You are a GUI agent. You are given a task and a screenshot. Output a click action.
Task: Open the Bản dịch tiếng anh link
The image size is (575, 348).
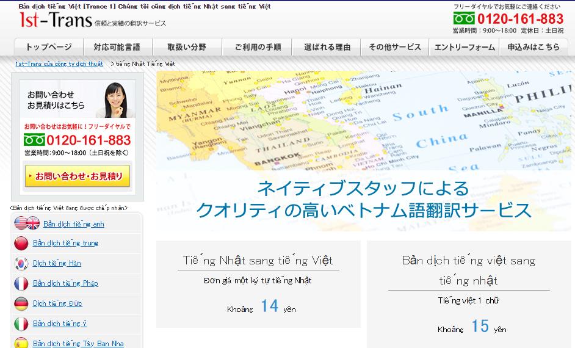[x=74, y=223]
